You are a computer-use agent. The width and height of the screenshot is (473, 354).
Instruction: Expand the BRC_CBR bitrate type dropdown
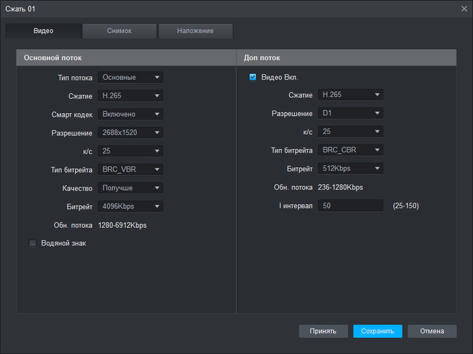pyautogui.click(x=351, y=150)
